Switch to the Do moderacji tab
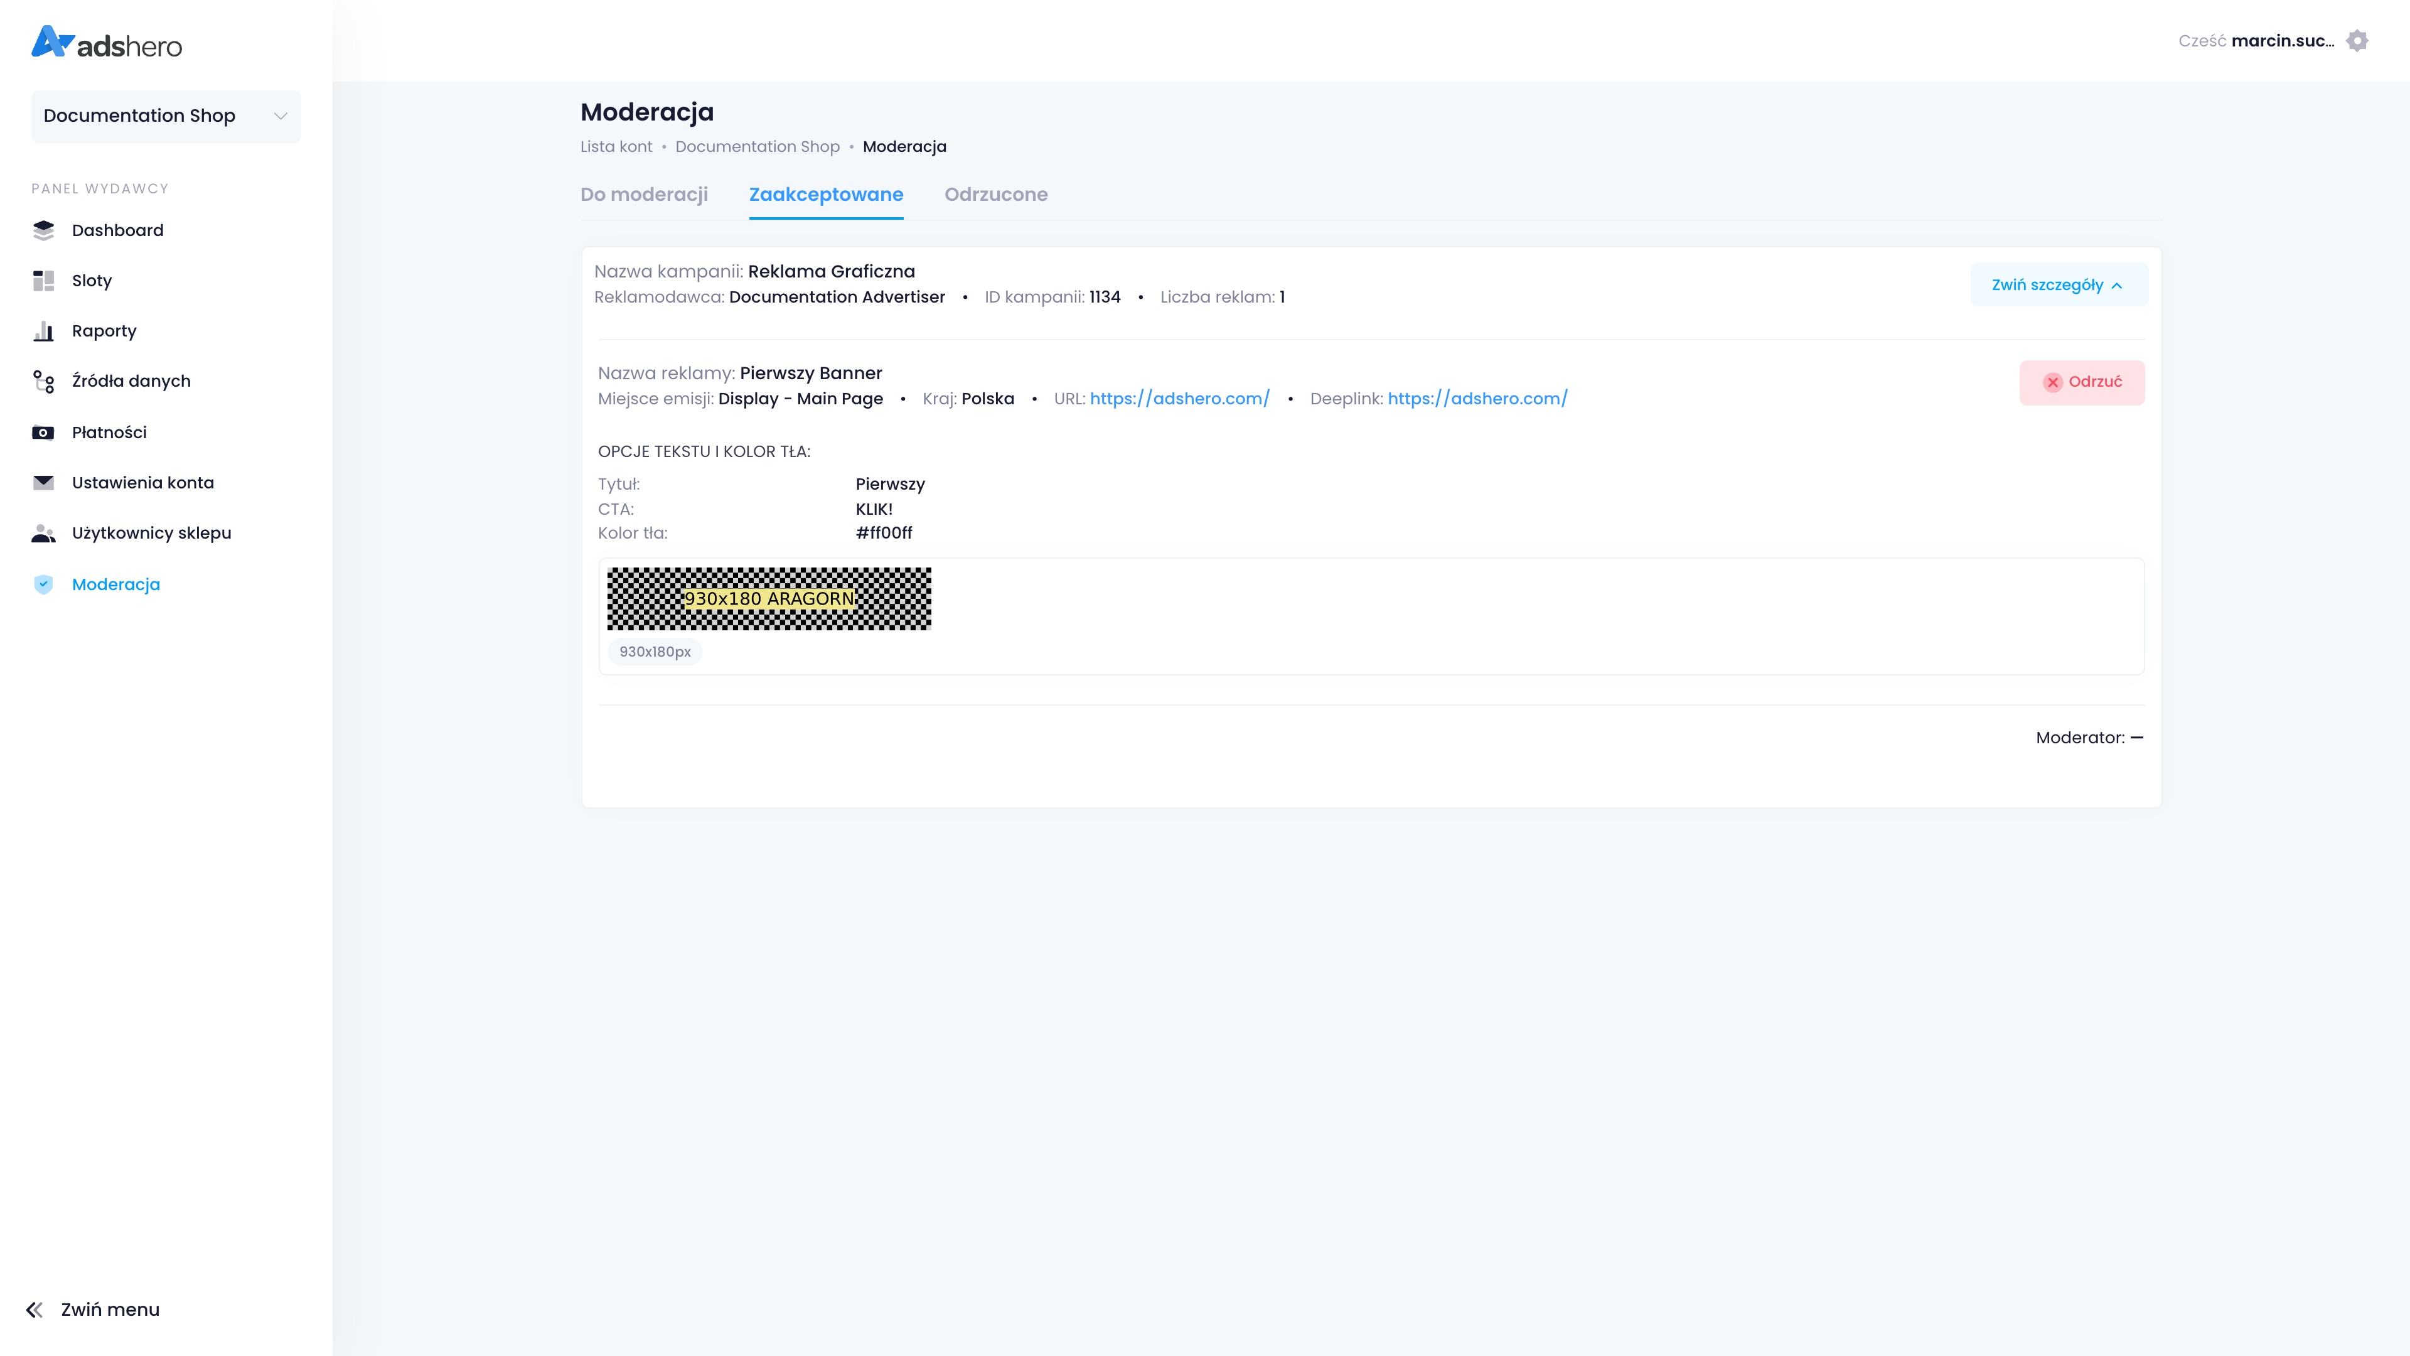 pos(644,195)
